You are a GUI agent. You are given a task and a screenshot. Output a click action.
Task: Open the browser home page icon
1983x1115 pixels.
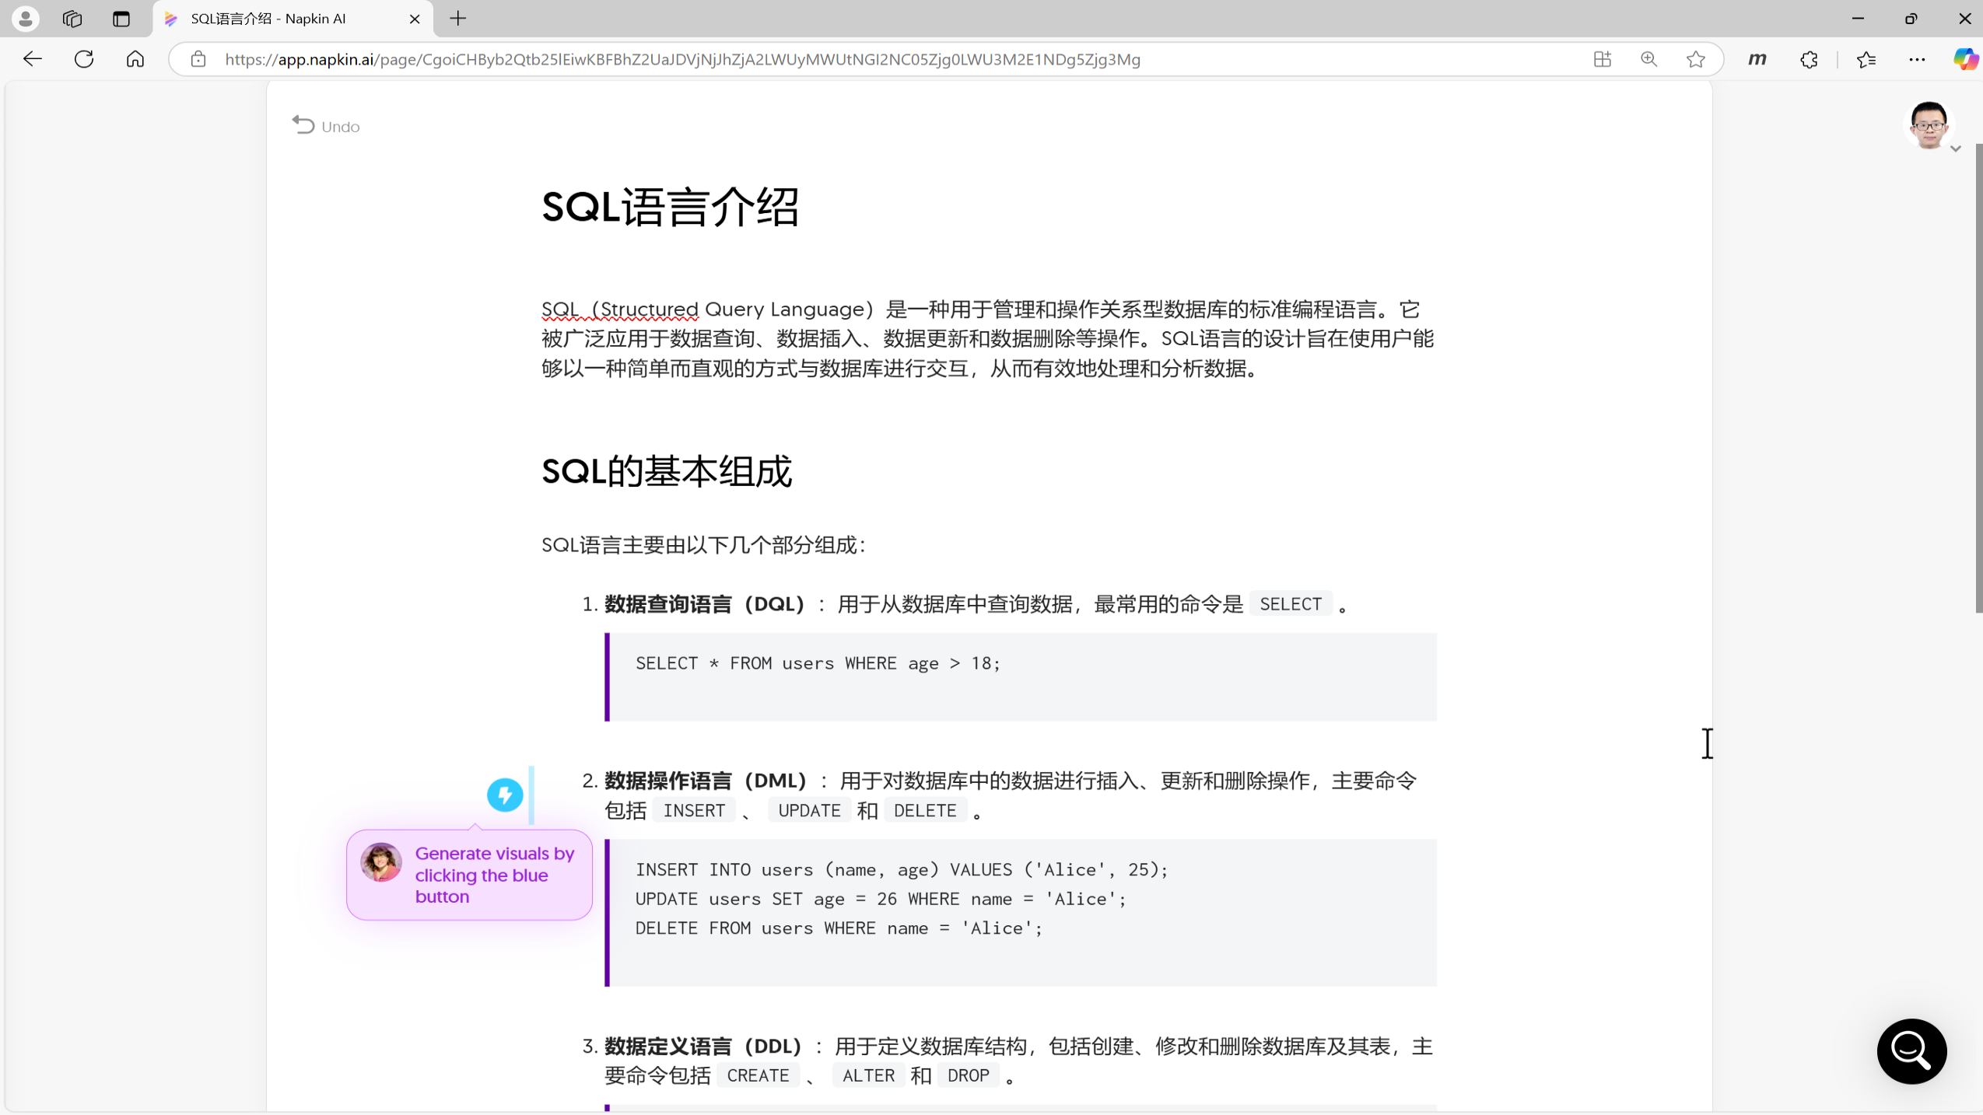tap(135, 59)
